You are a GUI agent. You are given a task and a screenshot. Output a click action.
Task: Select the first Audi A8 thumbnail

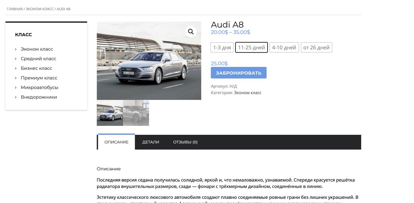110,113
